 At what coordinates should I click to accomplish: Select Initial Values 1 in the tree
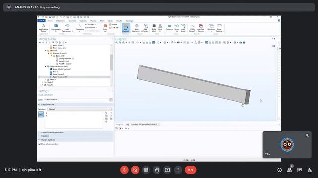click(x=58, y=74)
